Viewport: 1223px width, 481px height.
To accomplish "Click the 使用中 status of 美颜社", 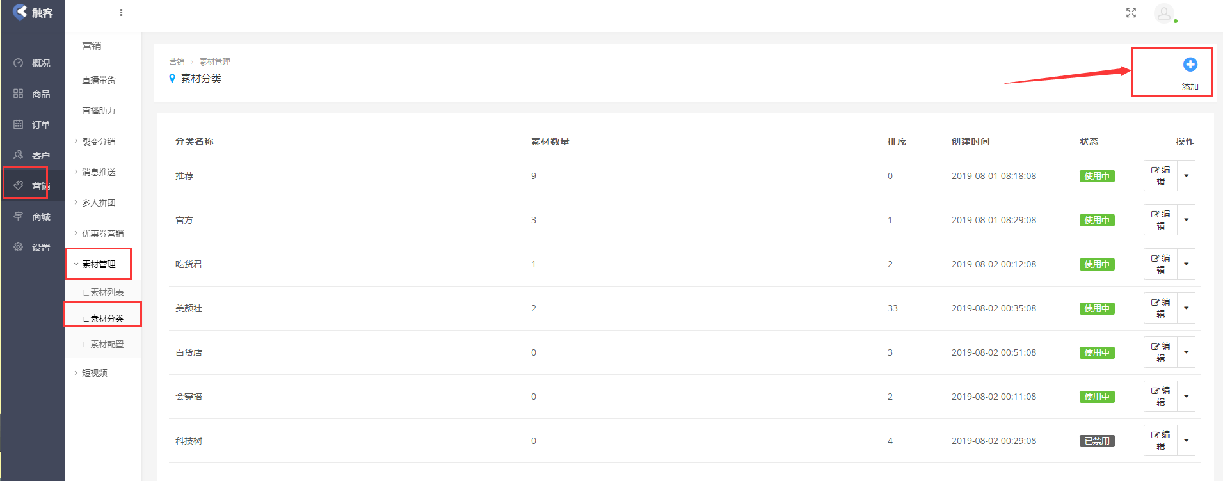I will pyautogui.click(x=1097, y=308).
